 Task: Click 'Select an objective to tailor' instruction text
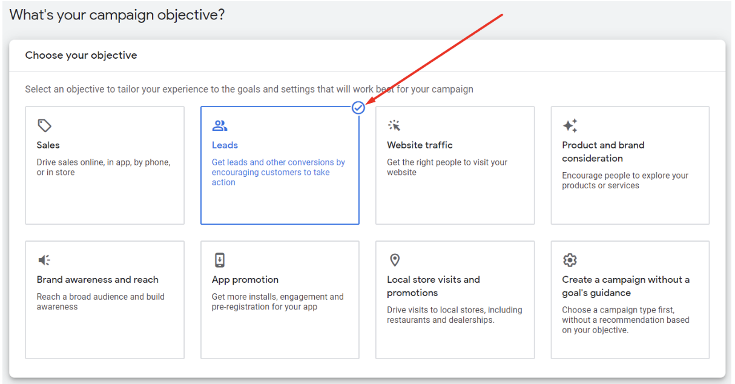pyautogui.click(x=249, y=89)
